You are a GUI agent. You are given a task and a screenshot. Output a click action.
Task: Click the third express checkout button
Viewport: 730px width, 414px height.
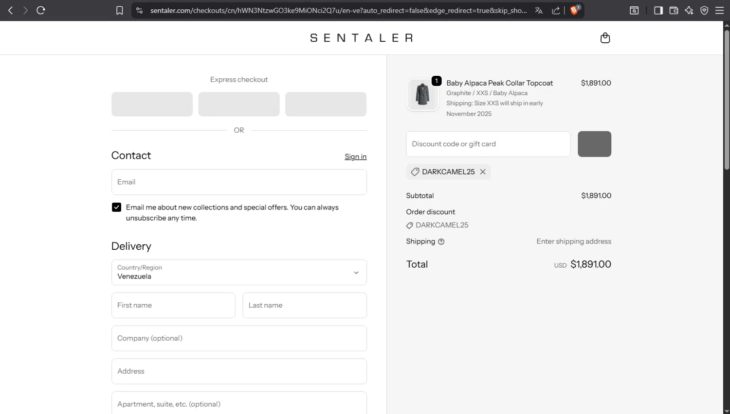click(x=326, y=104)
